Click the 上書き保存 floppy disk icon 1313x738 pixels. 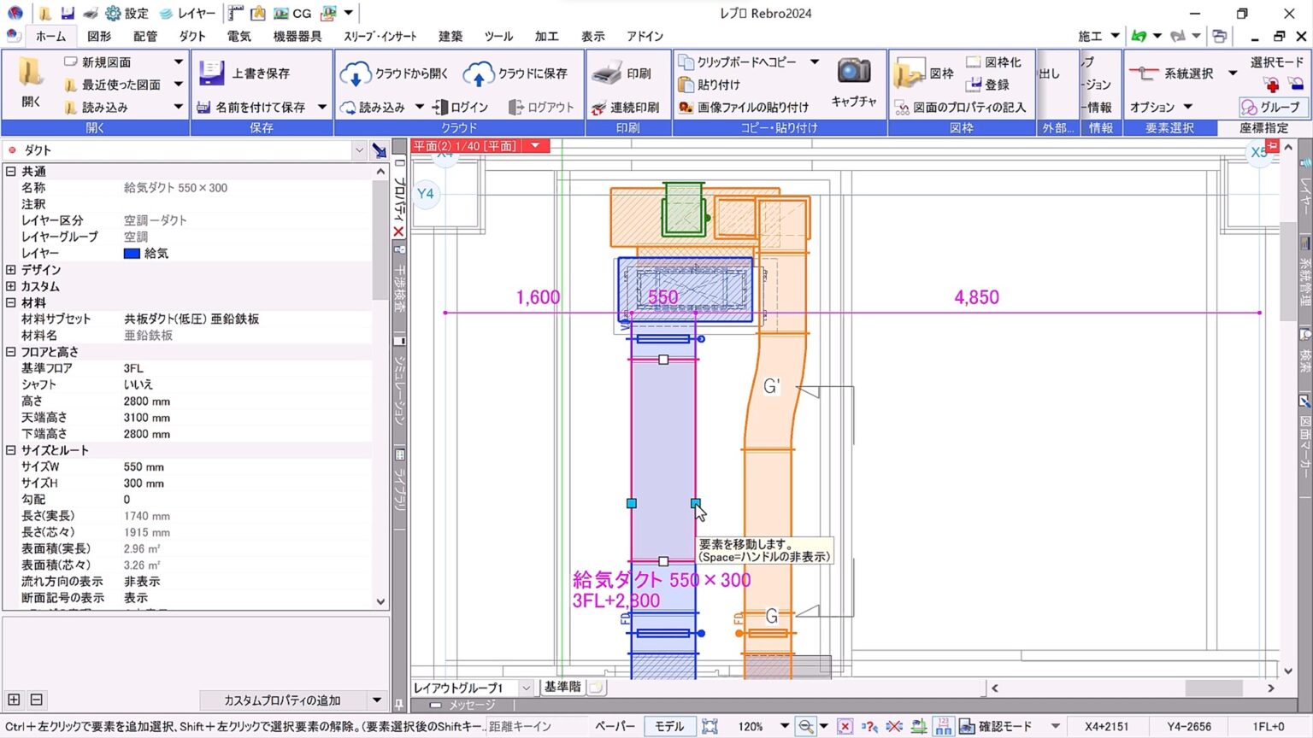[x=211, y=73]
